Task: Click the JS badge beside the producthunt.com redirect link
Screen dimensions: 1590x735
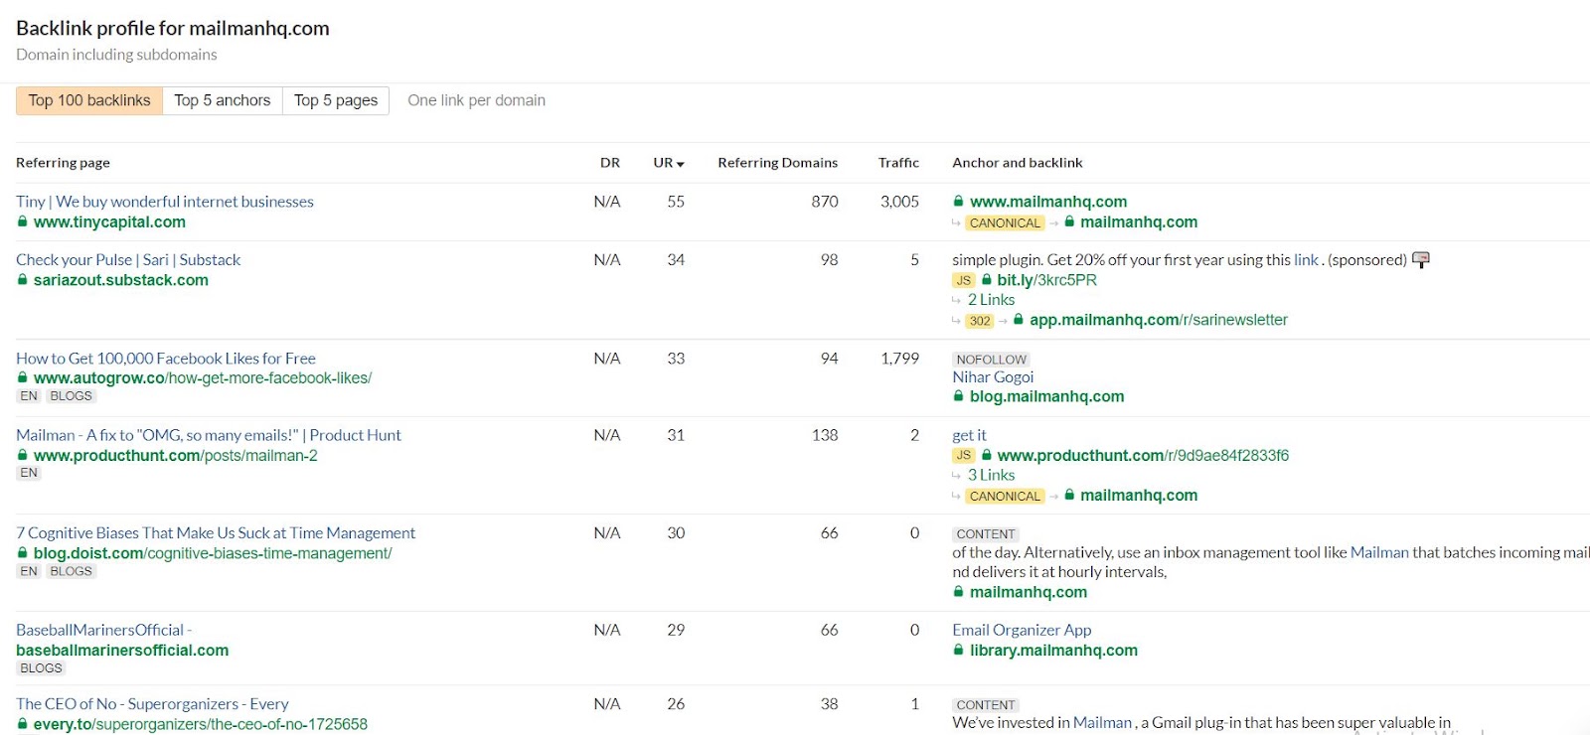Action: [x=963, y=456]
